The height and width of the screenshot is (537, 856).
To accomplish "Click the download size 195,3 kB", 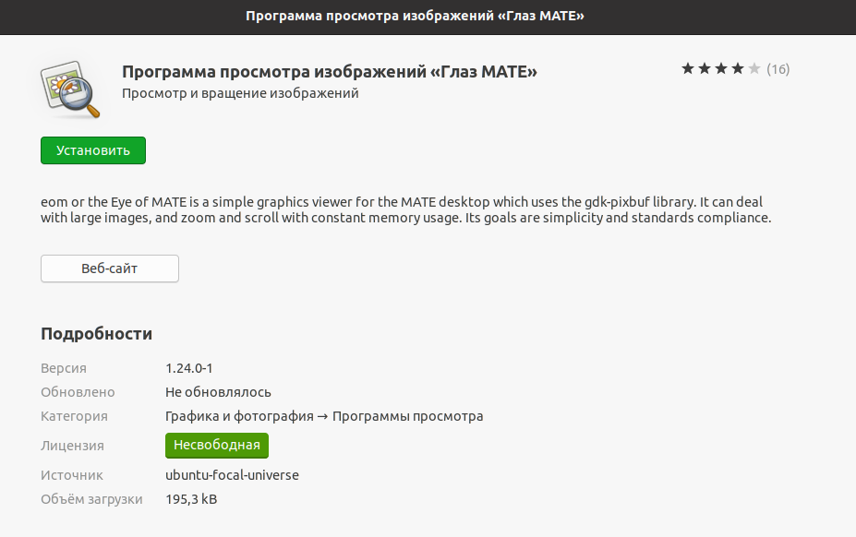I will (x=191, y=499).
